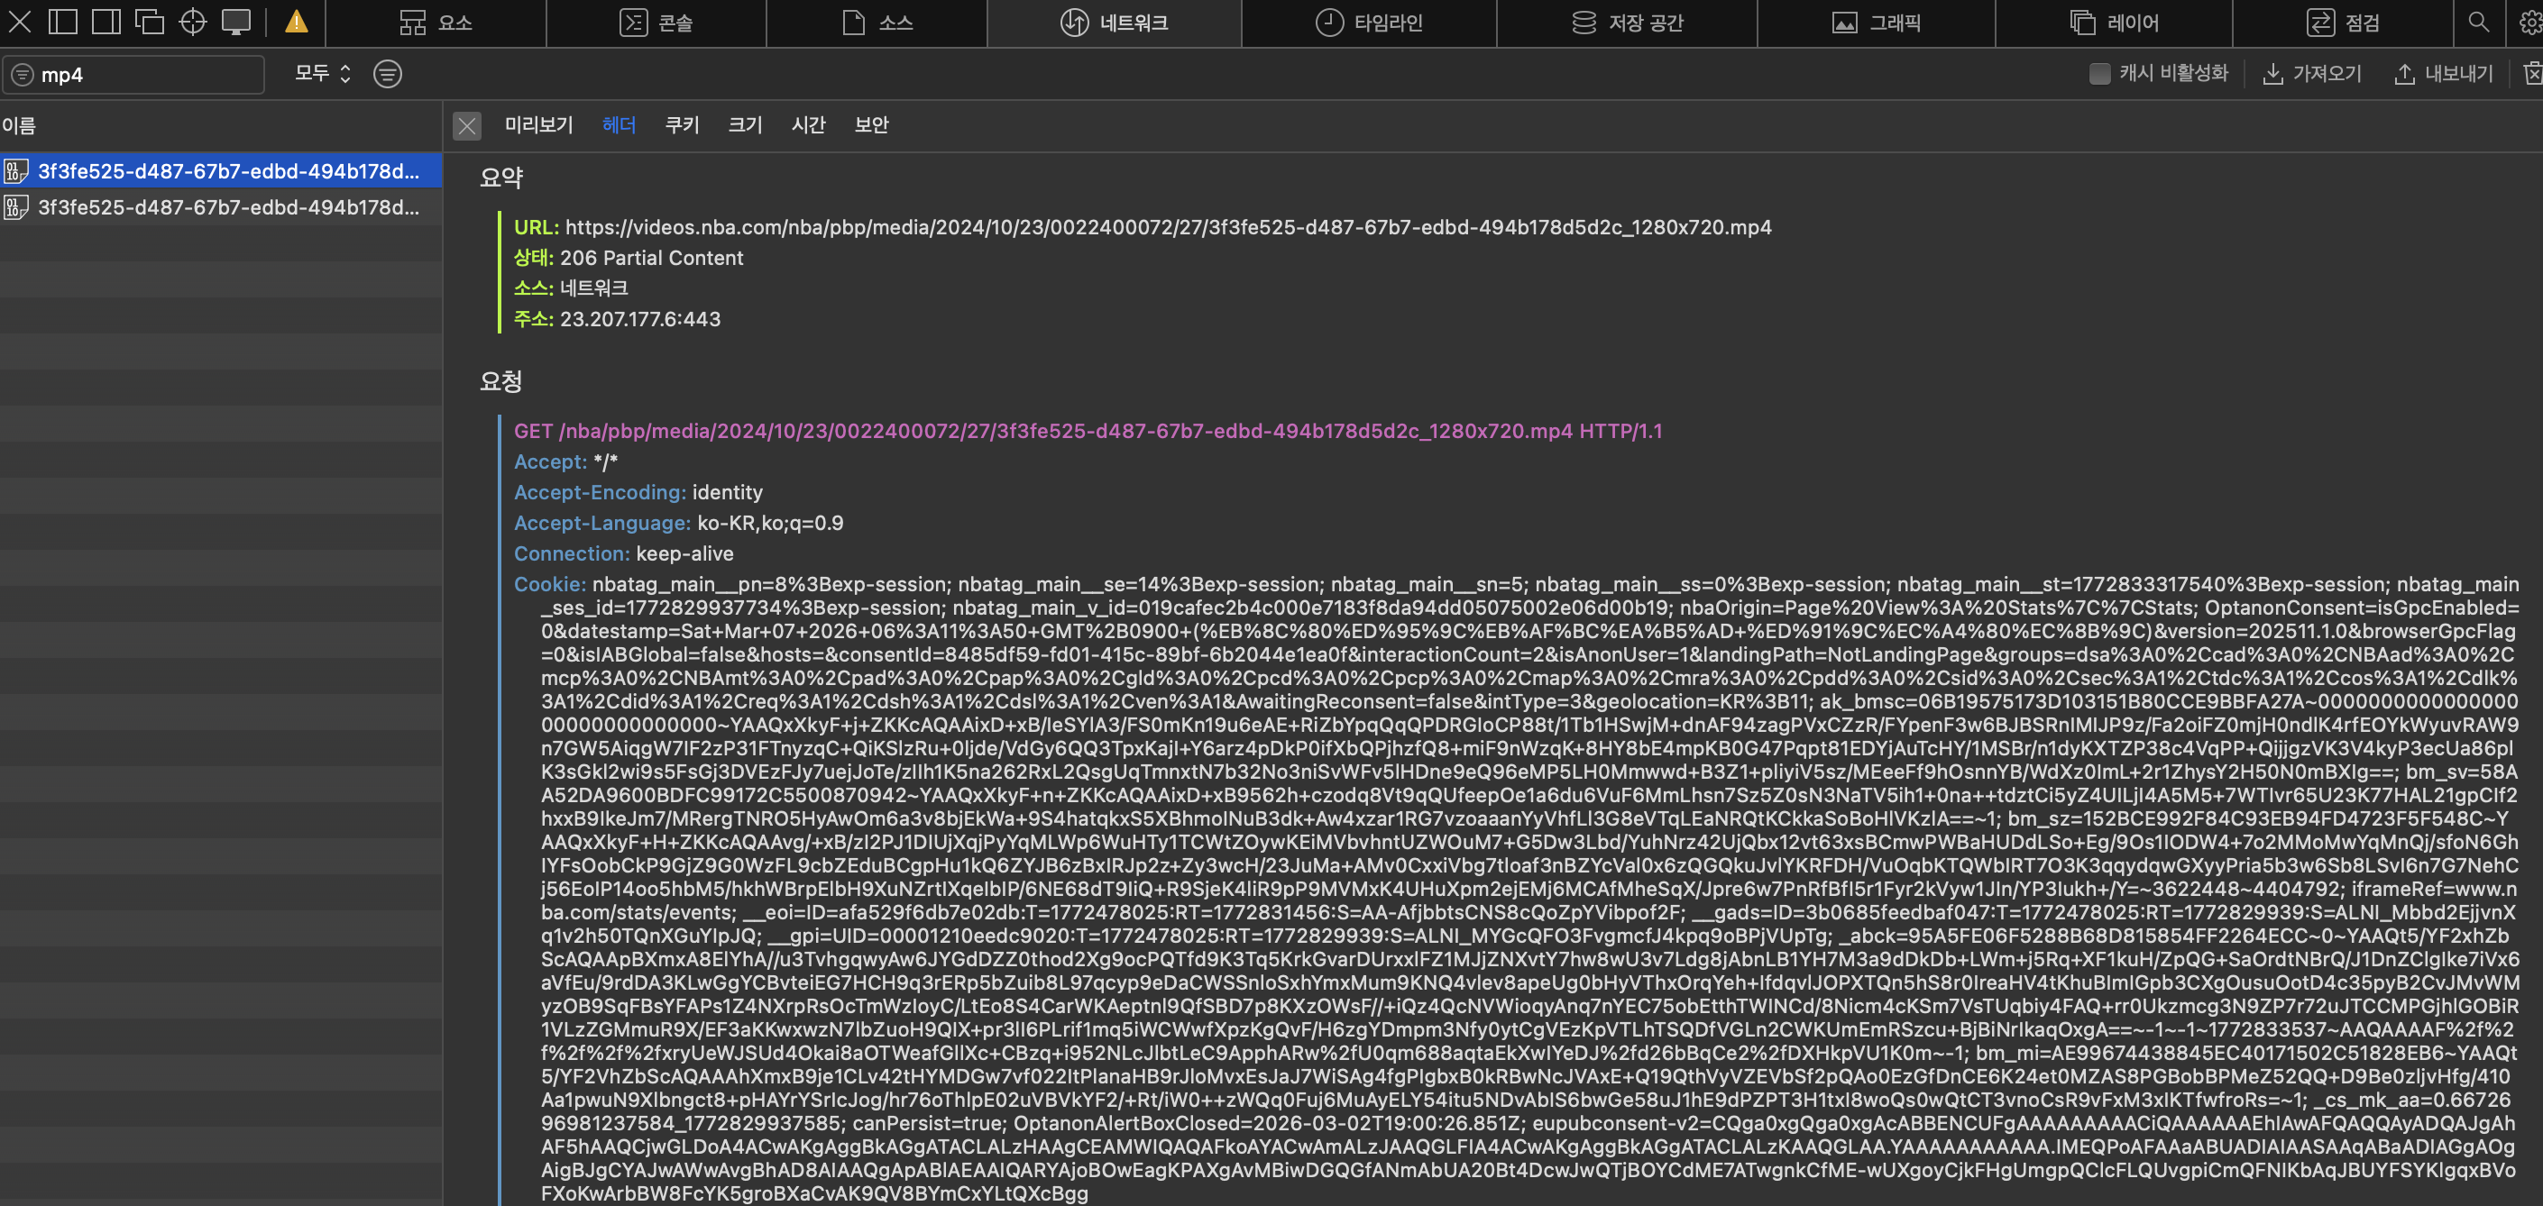Click the videos.nba.com URL text

pos(1168,227)
